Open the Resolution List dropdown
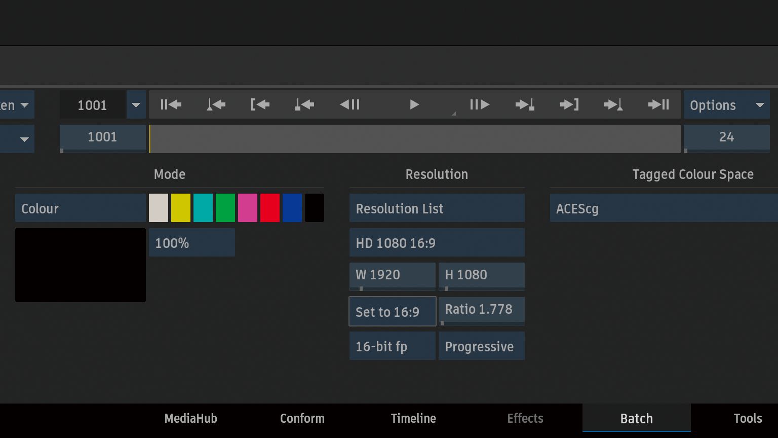This screenshot has height=438, width=778. point(437,208)
